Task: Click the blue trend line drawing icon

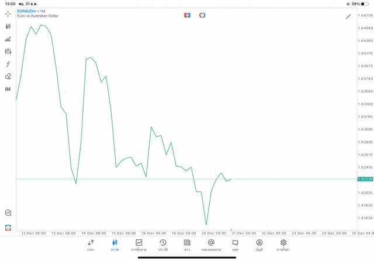Action: point(348,16)
